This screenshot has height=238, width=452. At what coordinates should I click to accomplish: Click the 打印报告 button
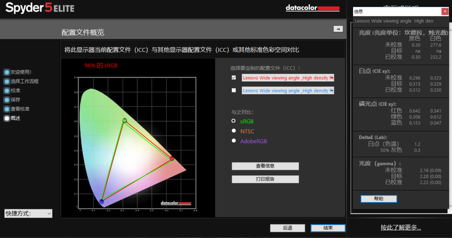[x=265, y=179]
